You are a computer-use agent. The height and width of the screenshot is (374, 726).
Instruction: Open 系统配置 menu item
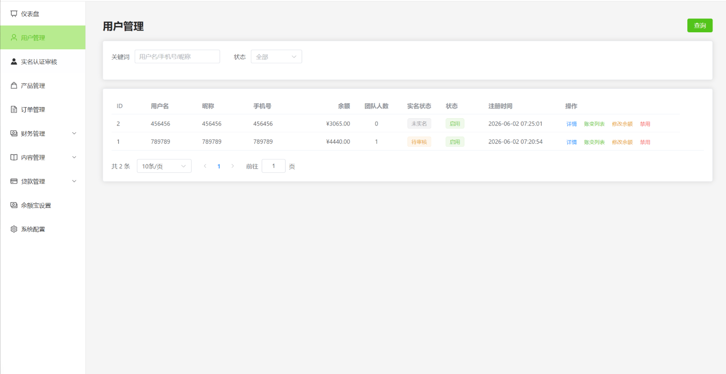(x=43, y=229)
